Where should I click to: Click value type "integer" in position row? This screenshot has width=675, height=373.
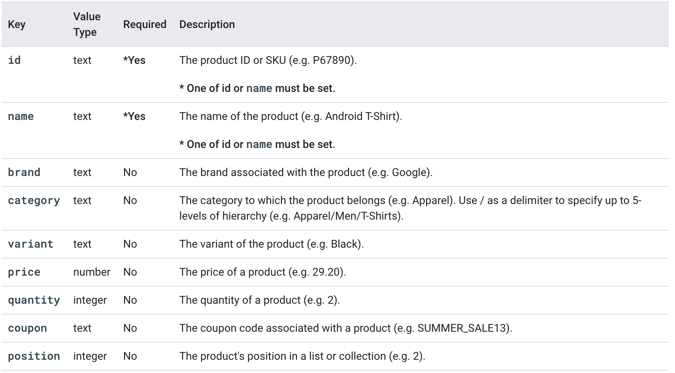[90, 356]
